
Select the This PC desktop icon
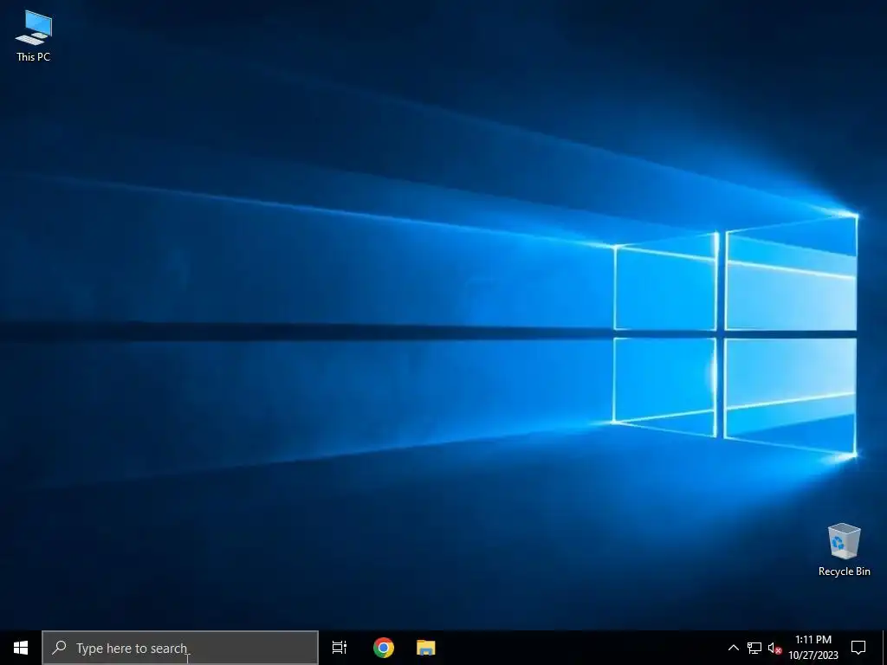[34, 36]
